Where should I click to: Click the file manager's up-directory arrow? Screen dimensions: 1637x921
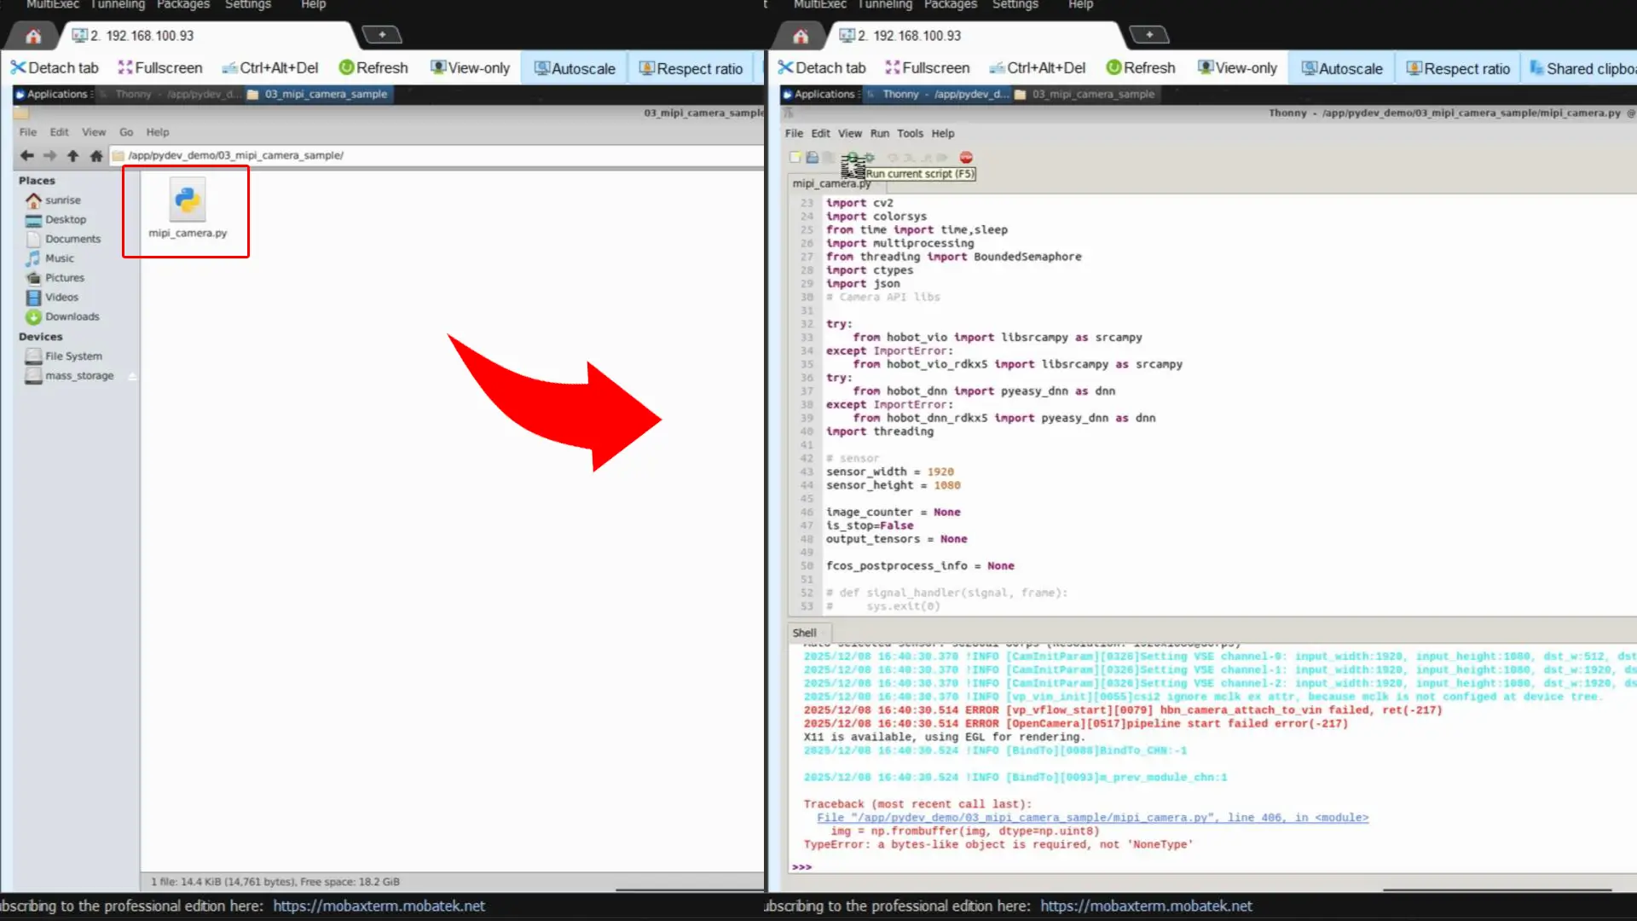click(x=72, y=155)
